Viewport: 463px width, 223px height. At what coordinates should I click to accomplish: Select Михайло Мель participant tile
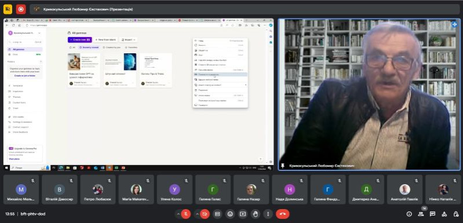click(21, 189)
